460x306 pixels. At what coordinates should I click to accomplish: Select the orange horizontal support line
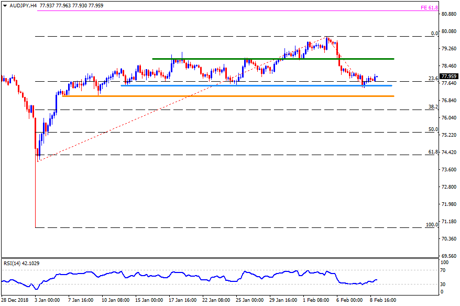[x=227, y=96]
